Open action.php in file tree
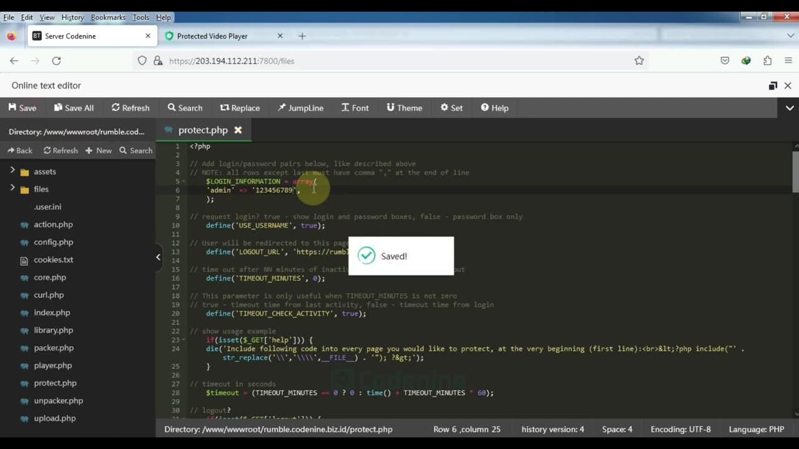The height and width of the screenshot is (449, 799). pyautogui.click(x=53, y=224)
